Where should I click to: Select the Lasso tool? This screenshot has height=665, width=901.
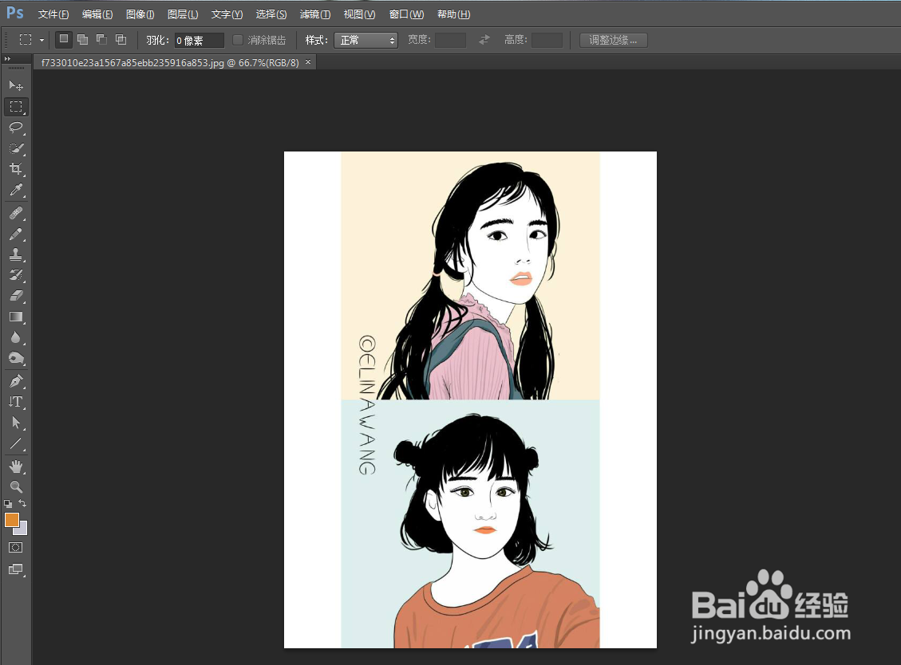pyautogui.click(x=15, y=128)
